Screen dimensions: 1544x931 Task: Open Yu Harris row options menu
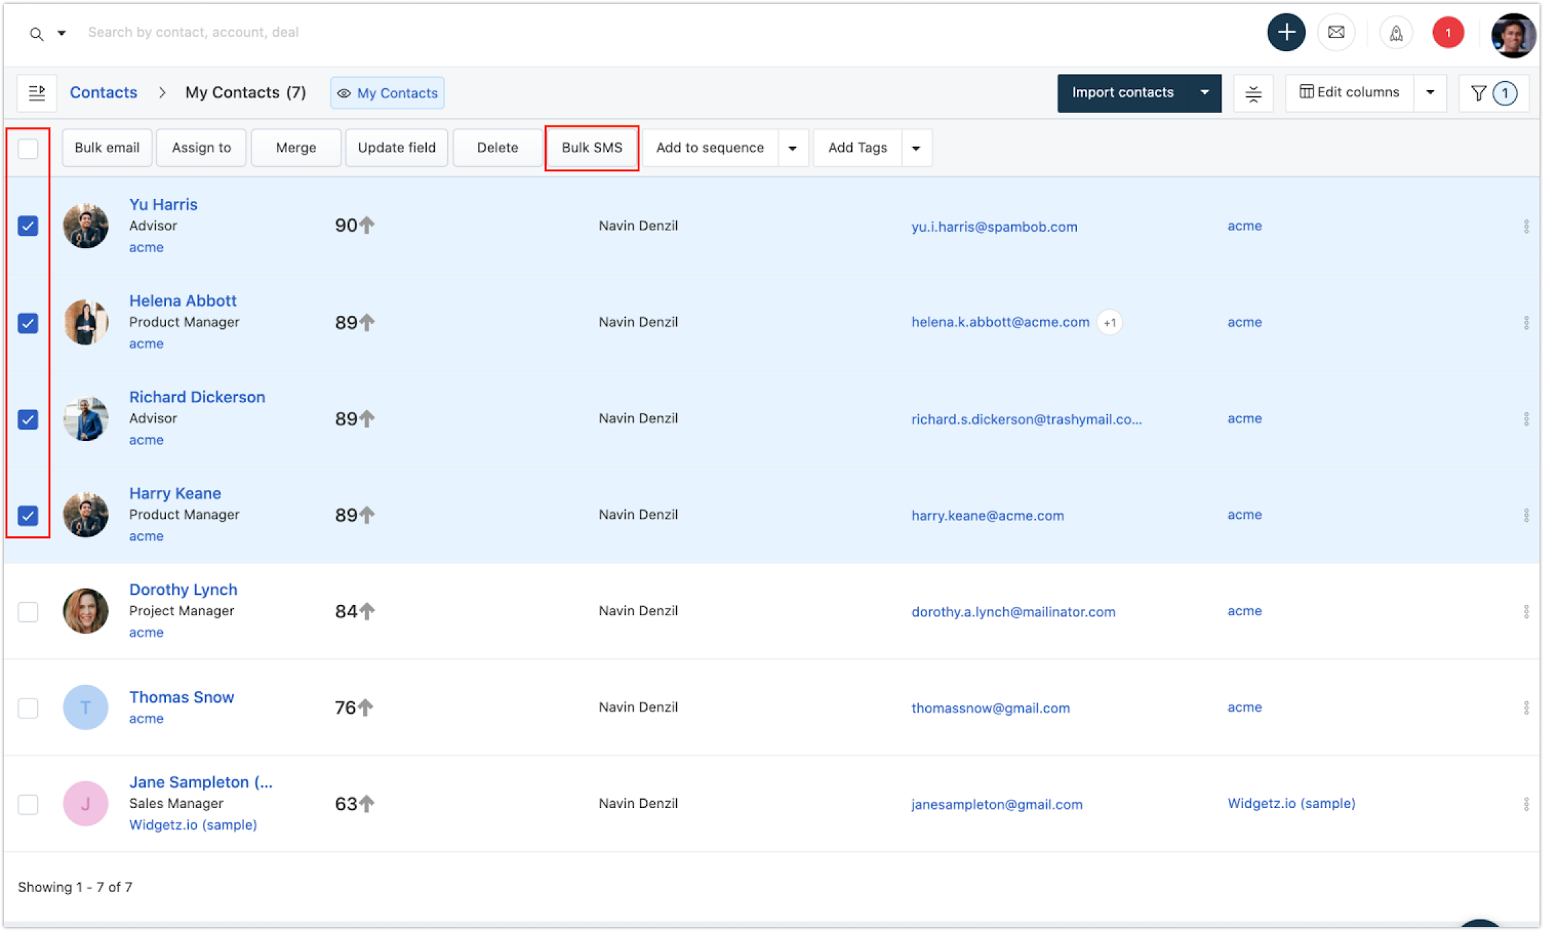point(1526,226)
